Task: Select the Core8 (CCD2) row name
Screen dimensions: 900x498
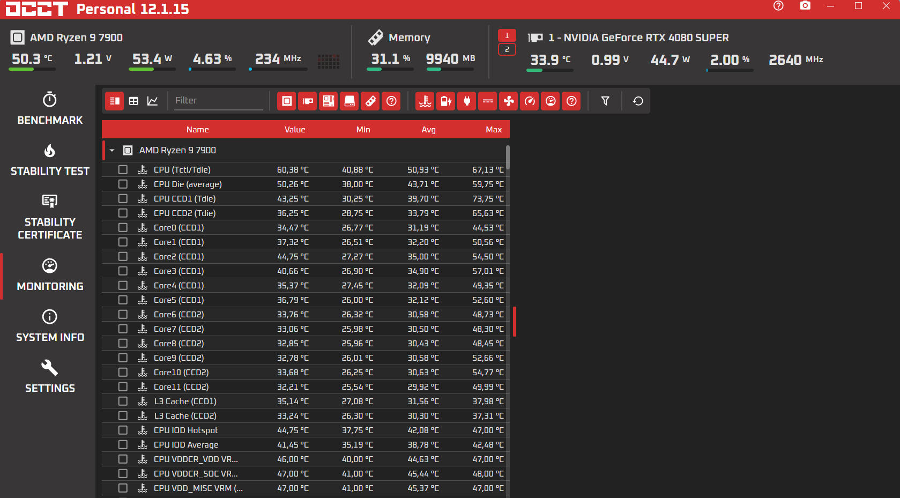Action: coord(179,343)
